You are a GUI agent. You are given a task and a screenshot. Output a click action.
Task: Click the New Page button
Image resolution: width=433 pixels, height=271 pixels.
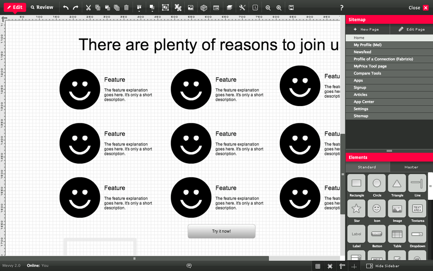[366, 29]
